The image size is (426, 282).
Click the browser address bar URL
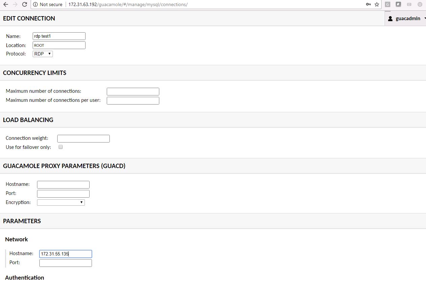tap(128, 4)
